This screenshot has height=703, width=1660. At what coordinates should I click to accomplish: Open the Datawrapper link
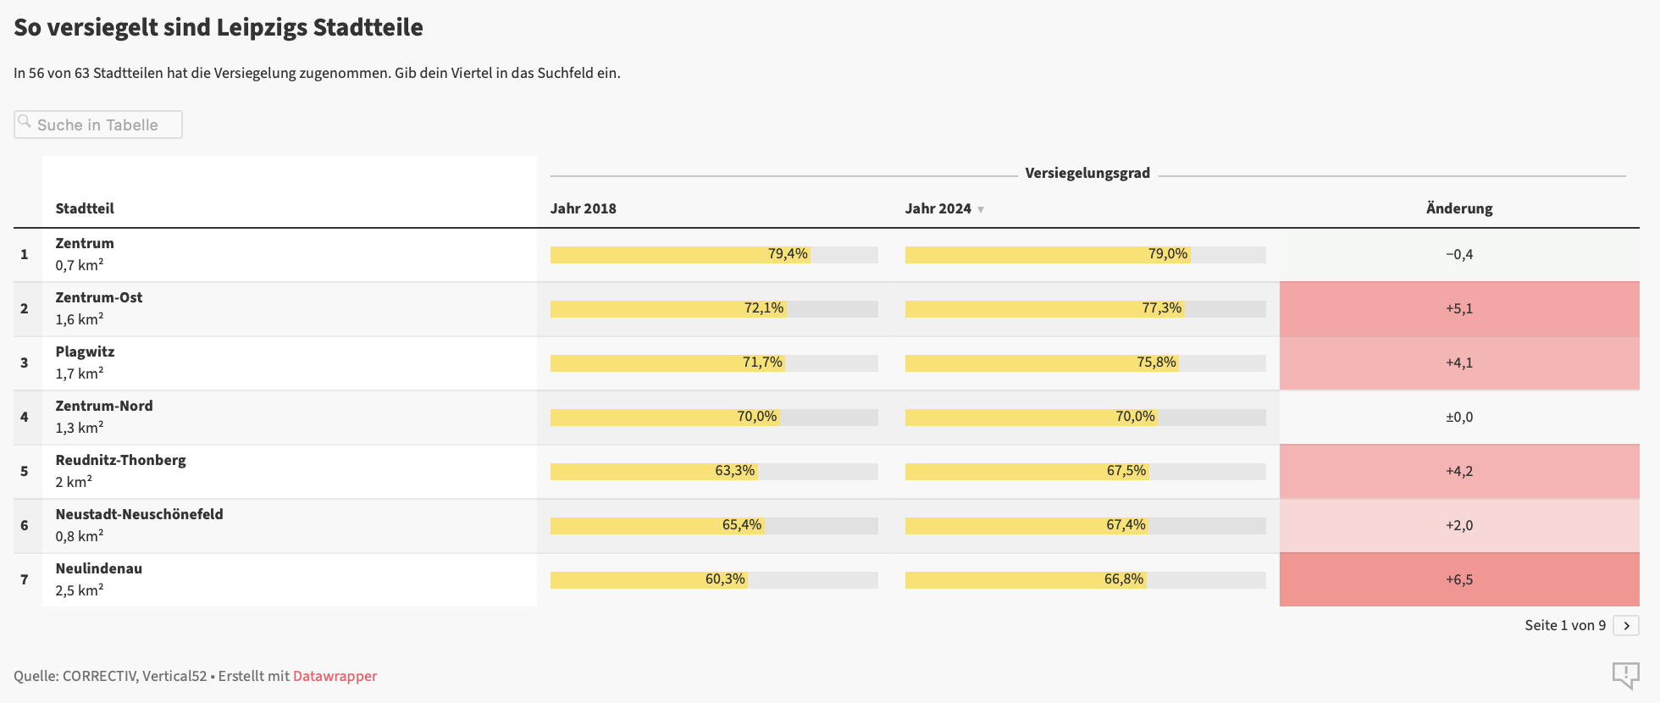[335, 676]
